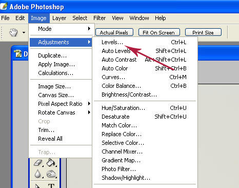The image size is (239, 188).
Task: Click the Photoshop app icon in title bar
Action: point(4,6)
